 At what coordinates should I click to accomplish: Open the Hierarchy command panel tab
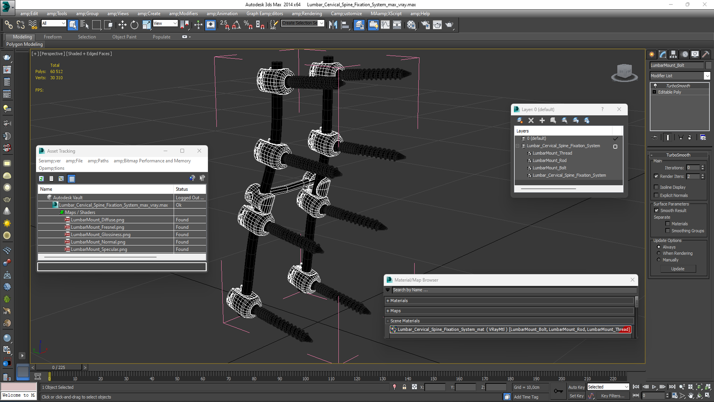[x=673, y=54]
